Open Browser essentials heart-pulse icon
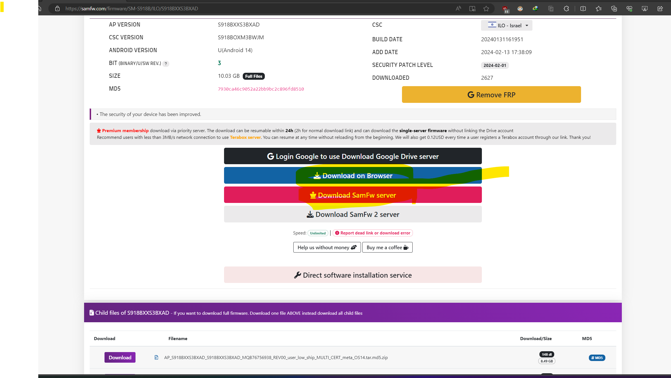The width and height of the screenshot is (671, 378). point(629,9)
